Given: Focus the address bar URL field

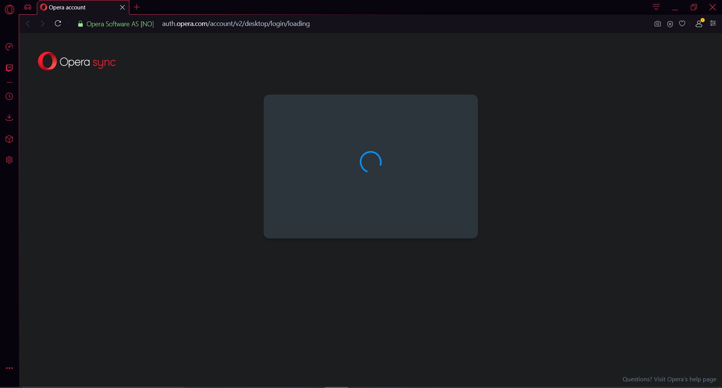Looking at the screenshot, I should click(x=236, y=24).
